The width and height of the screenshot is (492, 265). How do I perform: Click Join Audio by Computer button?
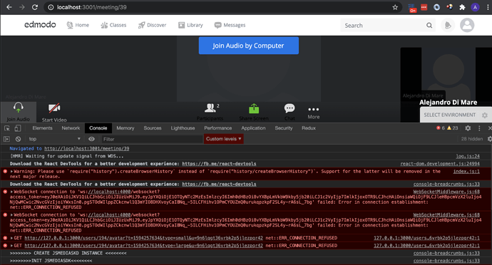(249, 46)
